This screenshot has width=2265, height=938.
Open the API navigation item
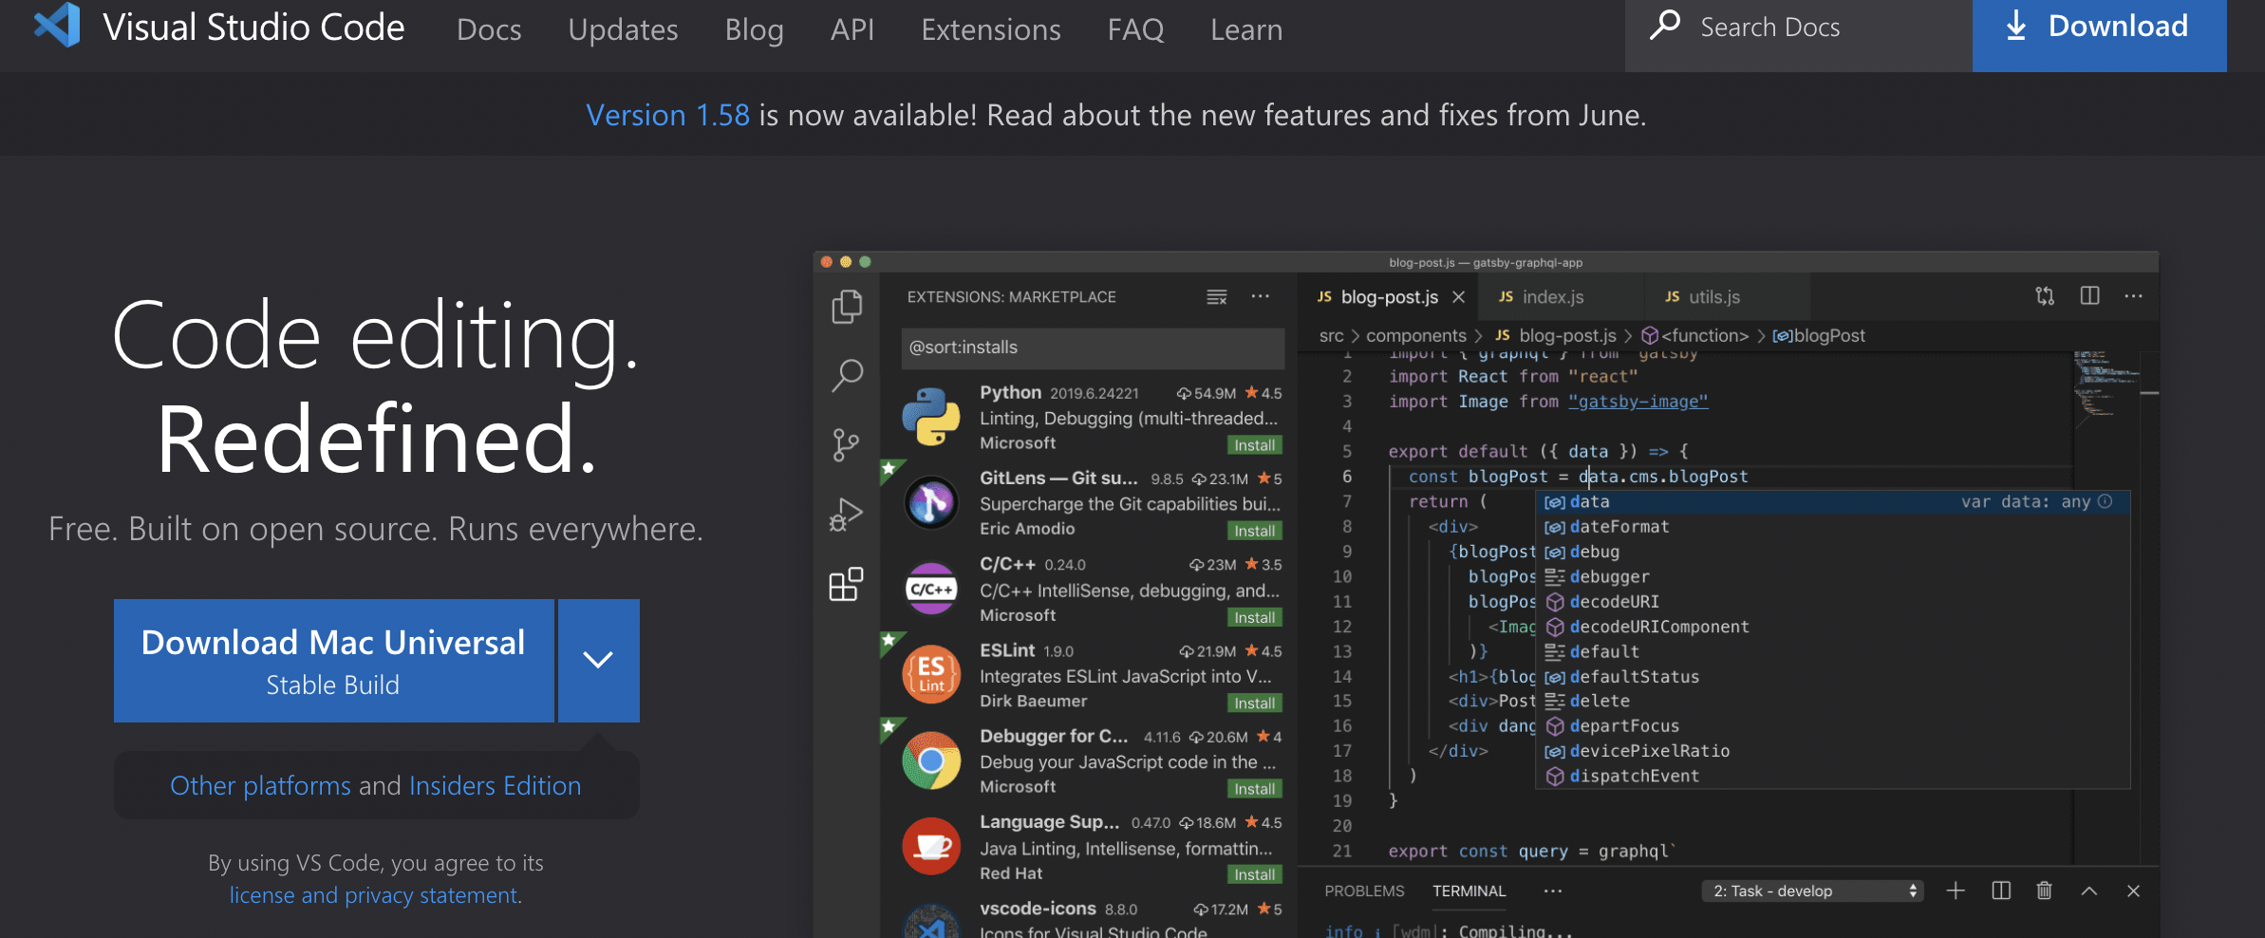[852, 29]
